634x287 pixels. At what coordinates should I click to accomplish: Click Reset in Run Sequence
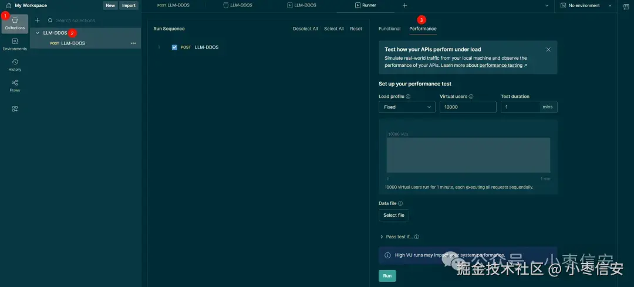[x=356, y=29]
